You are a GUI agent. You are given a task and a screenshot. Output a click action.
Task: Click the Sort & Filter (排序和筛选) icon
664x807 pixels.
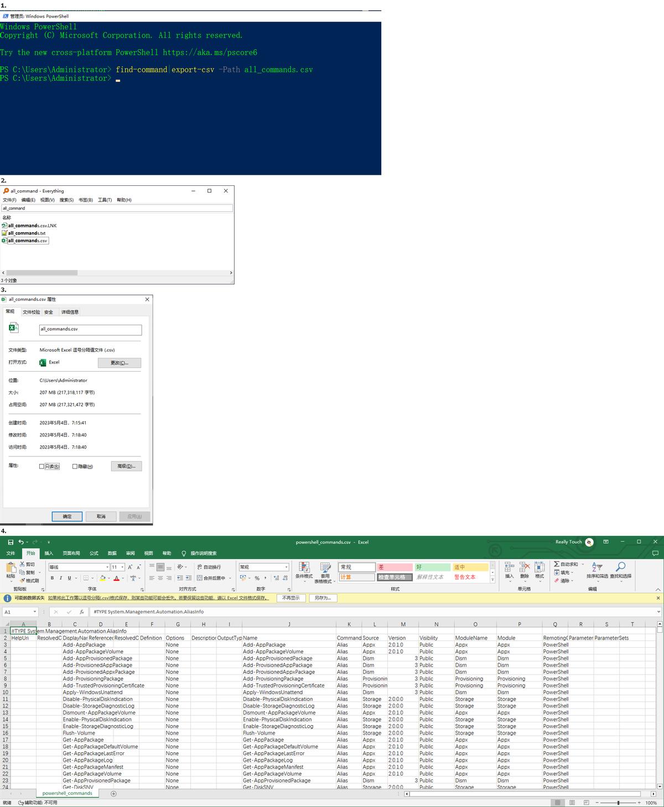click(x=597, y=567)
